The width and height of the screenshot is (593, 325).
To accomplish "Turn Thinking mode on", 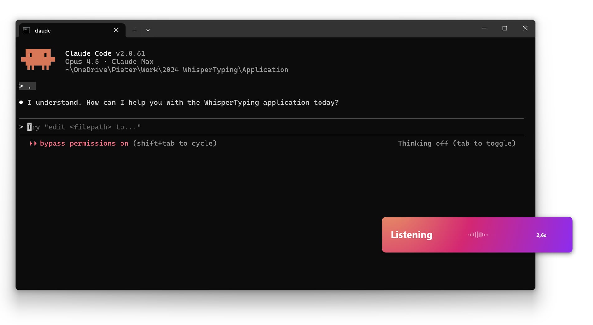I will point(457,143).
